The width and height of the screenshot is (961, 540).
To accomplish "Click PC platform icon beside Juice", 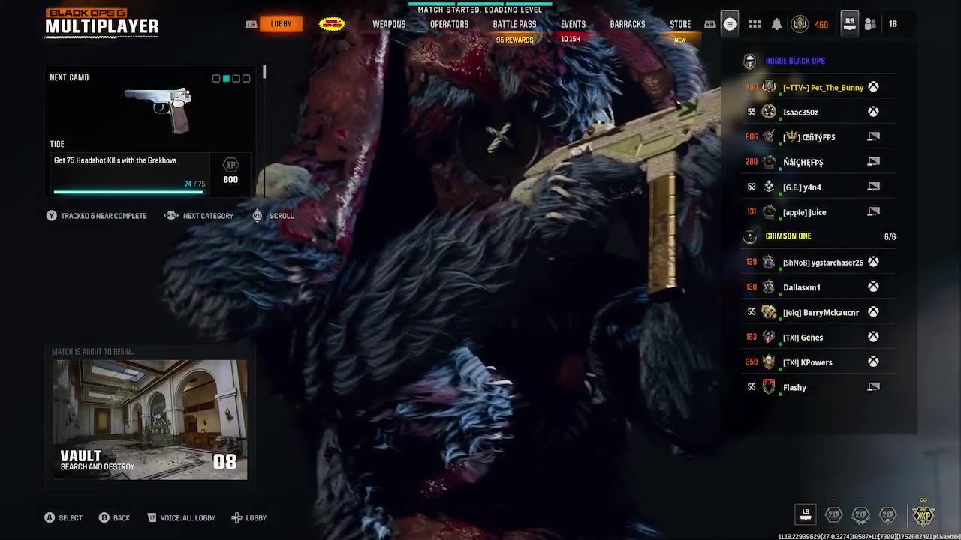I will (873, 211).
